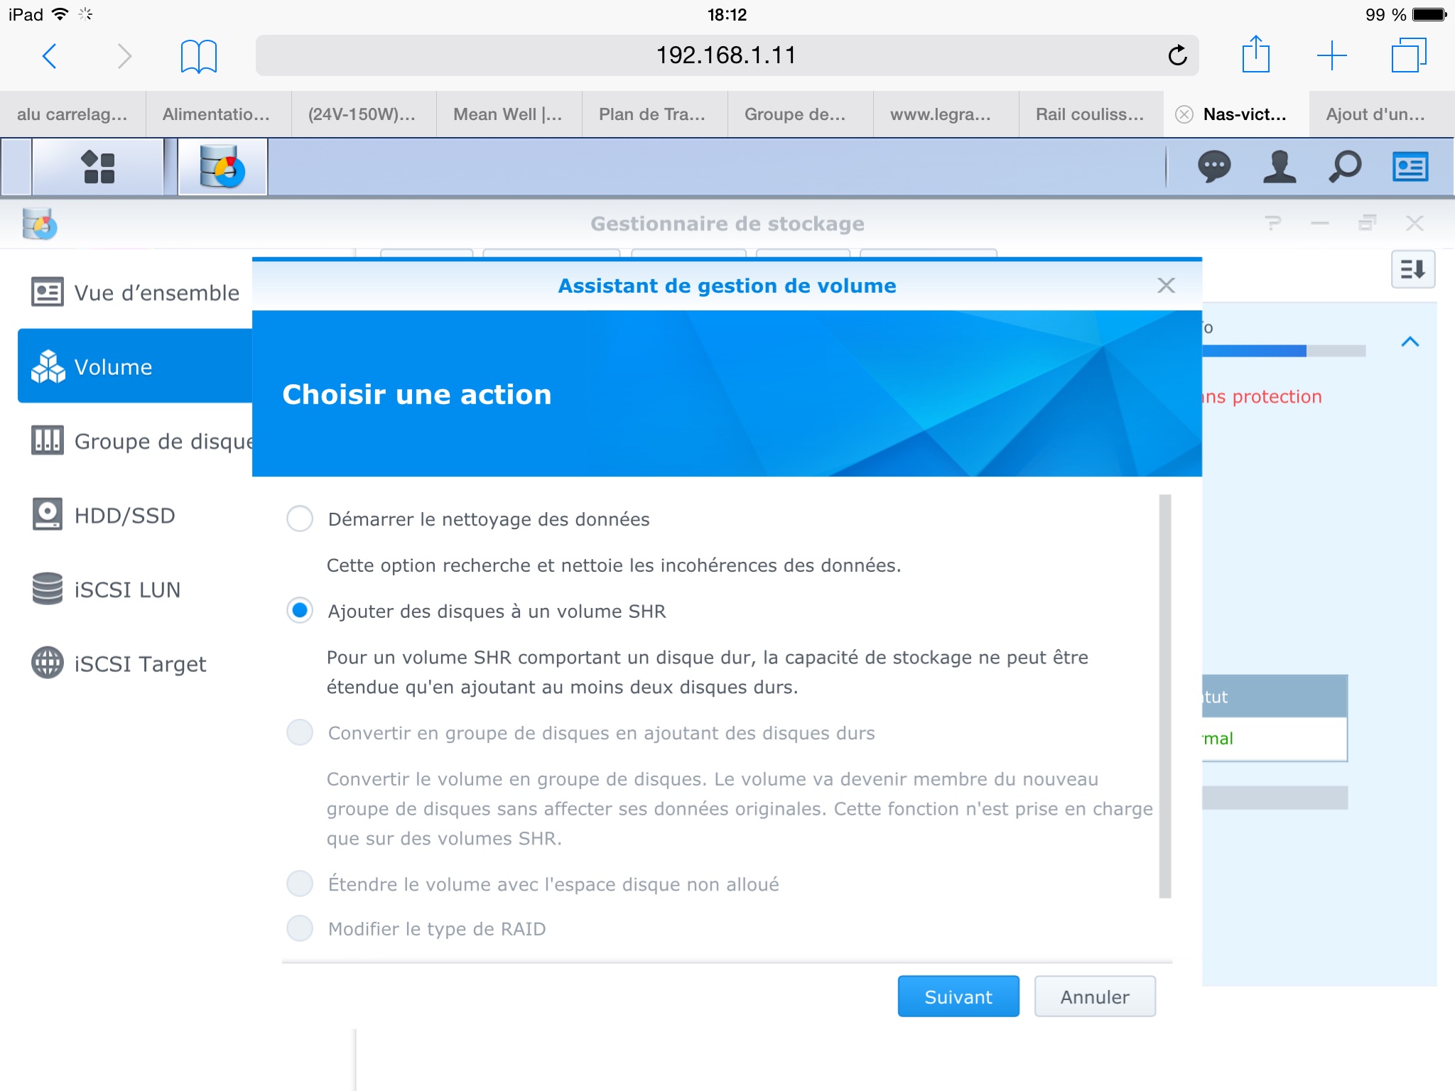The image size is (1455, 1091).
Task: Select 'Démarrer le nettoyage des données' option
Action: 300,519
